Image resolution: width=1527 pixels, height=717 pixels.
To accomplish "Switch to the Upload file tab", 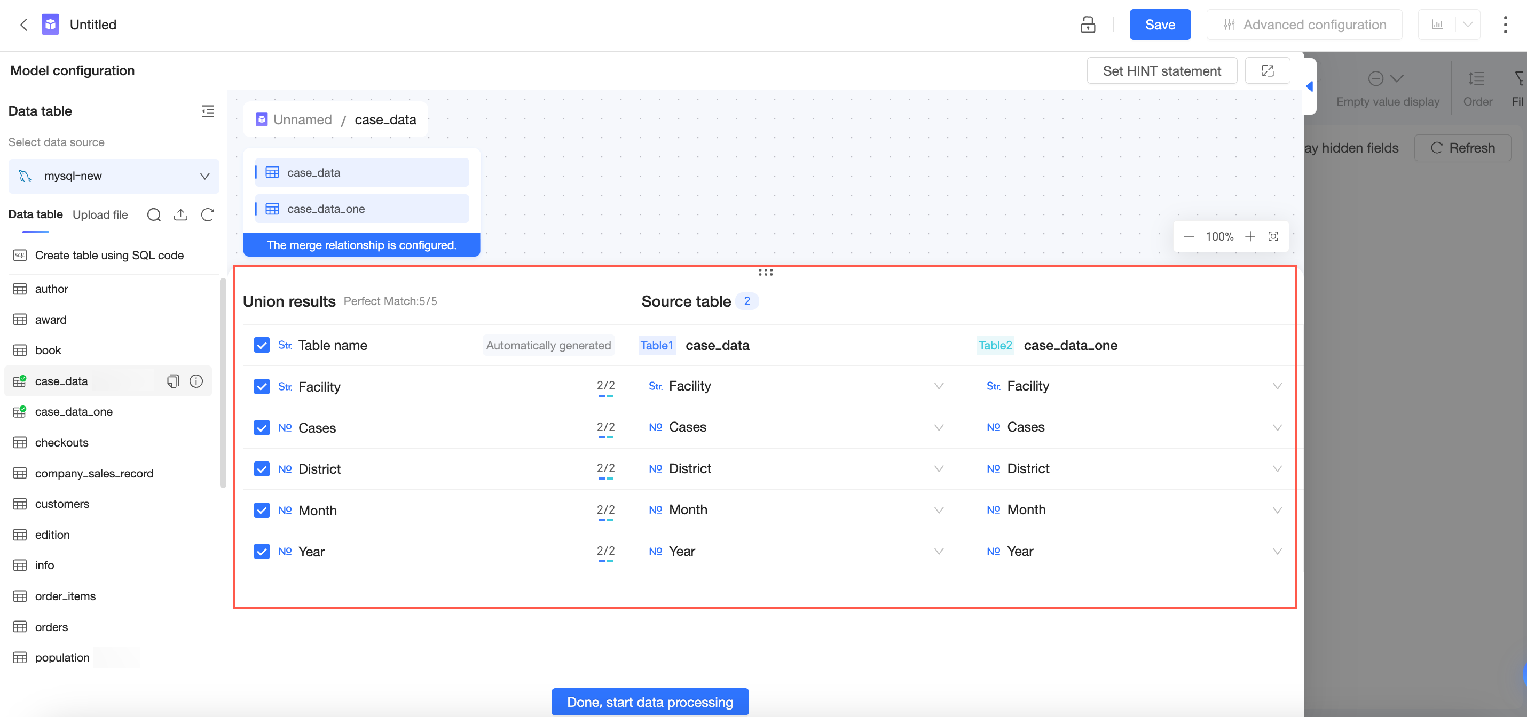I will pyautogui.click(x=100, y=215).
